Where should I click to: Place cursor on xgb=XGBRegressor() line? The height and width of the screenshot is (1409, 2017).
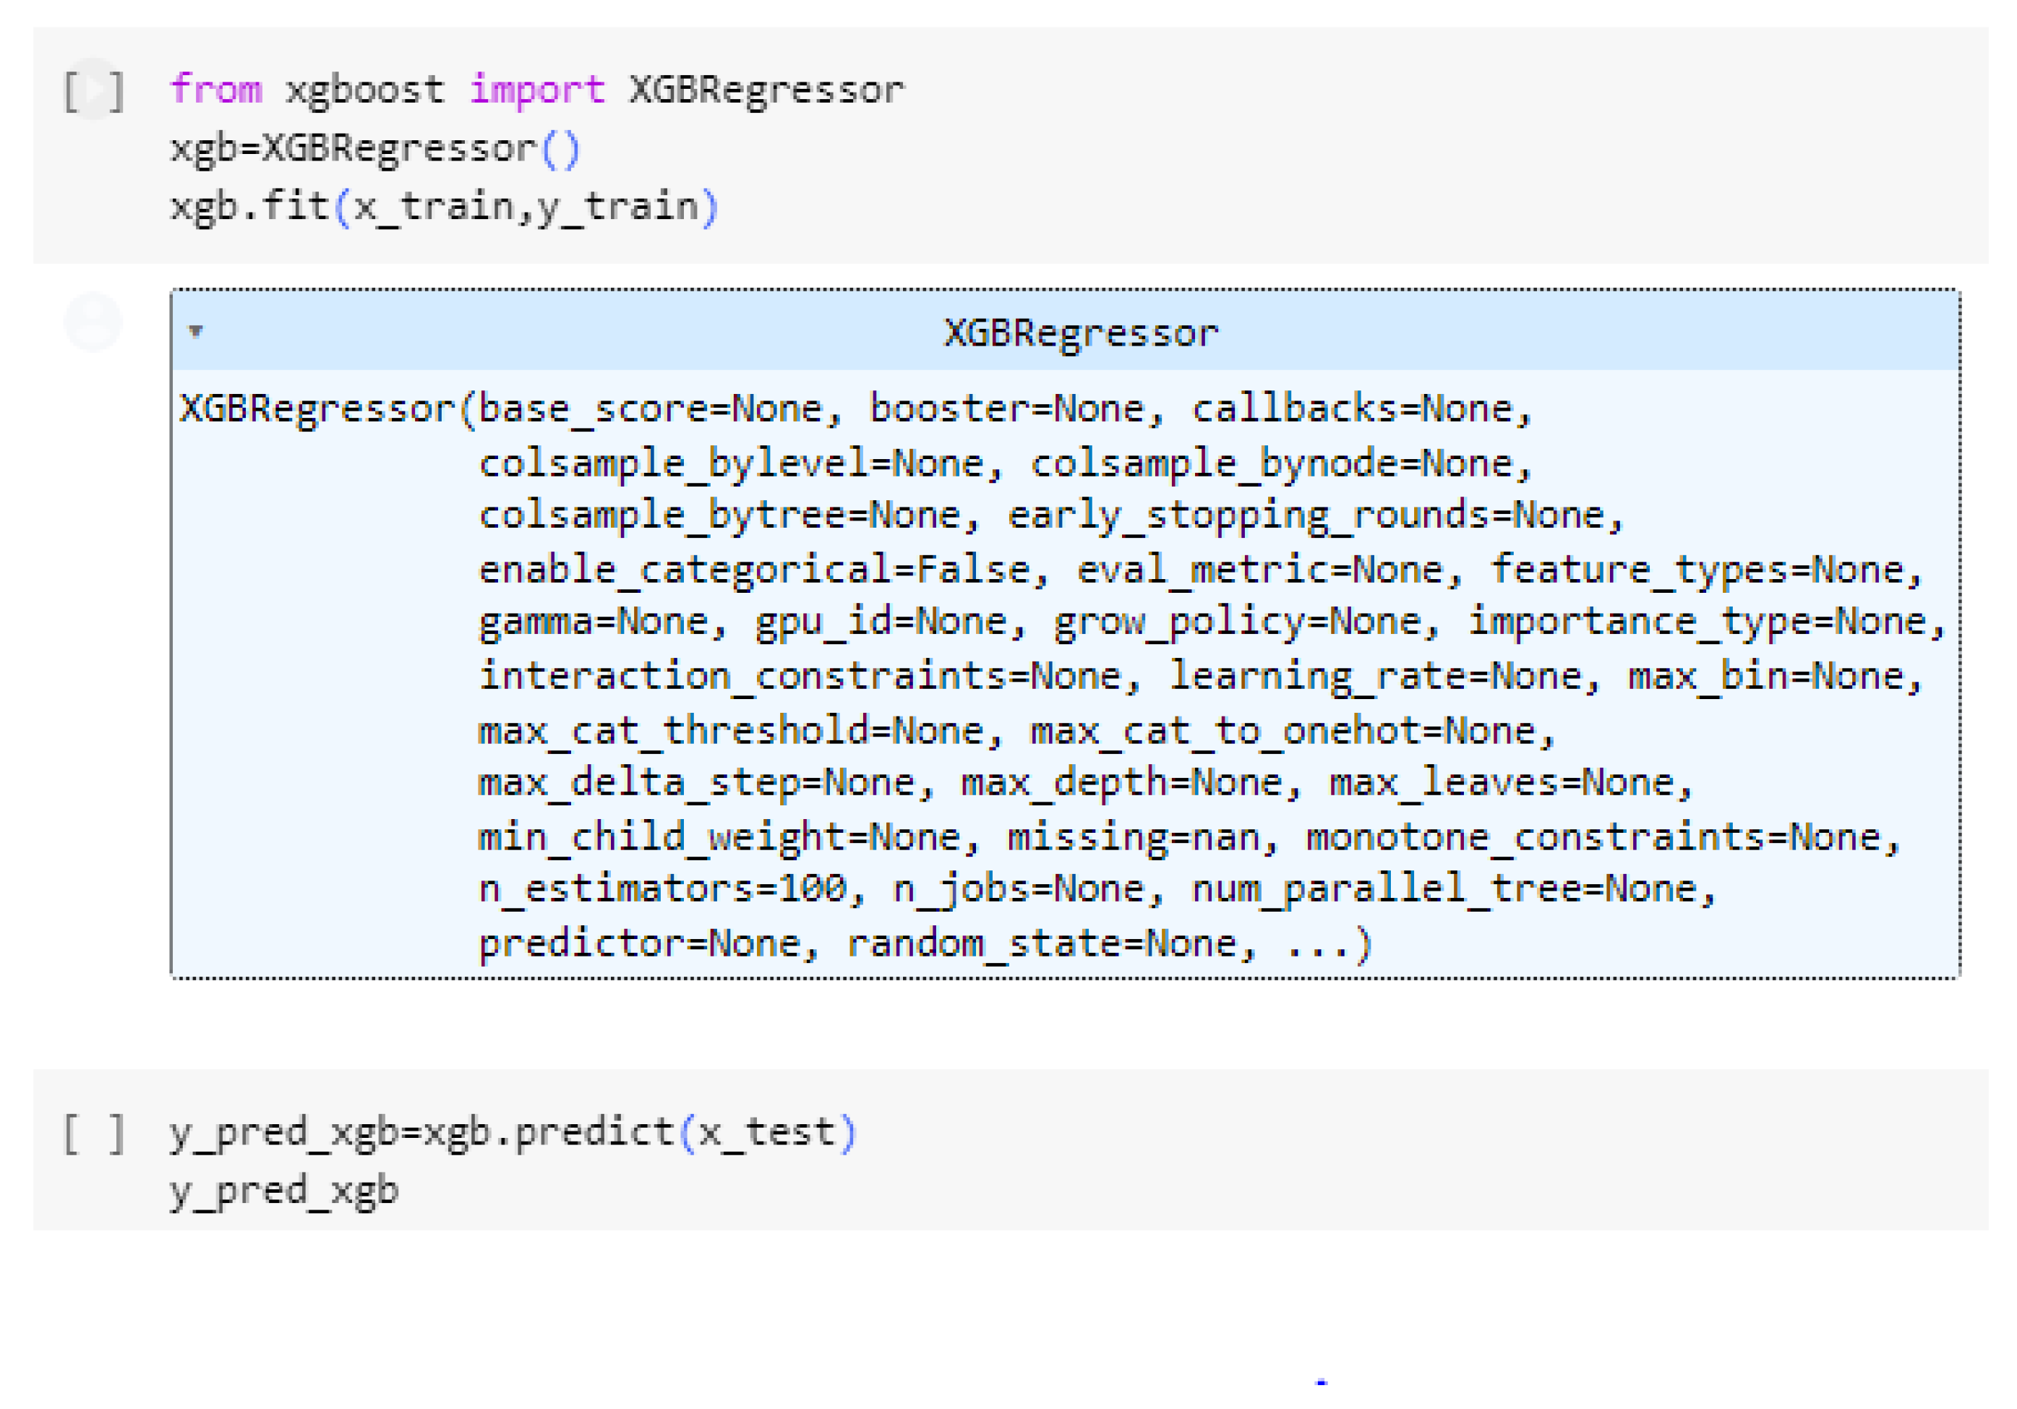coord(375,148)
